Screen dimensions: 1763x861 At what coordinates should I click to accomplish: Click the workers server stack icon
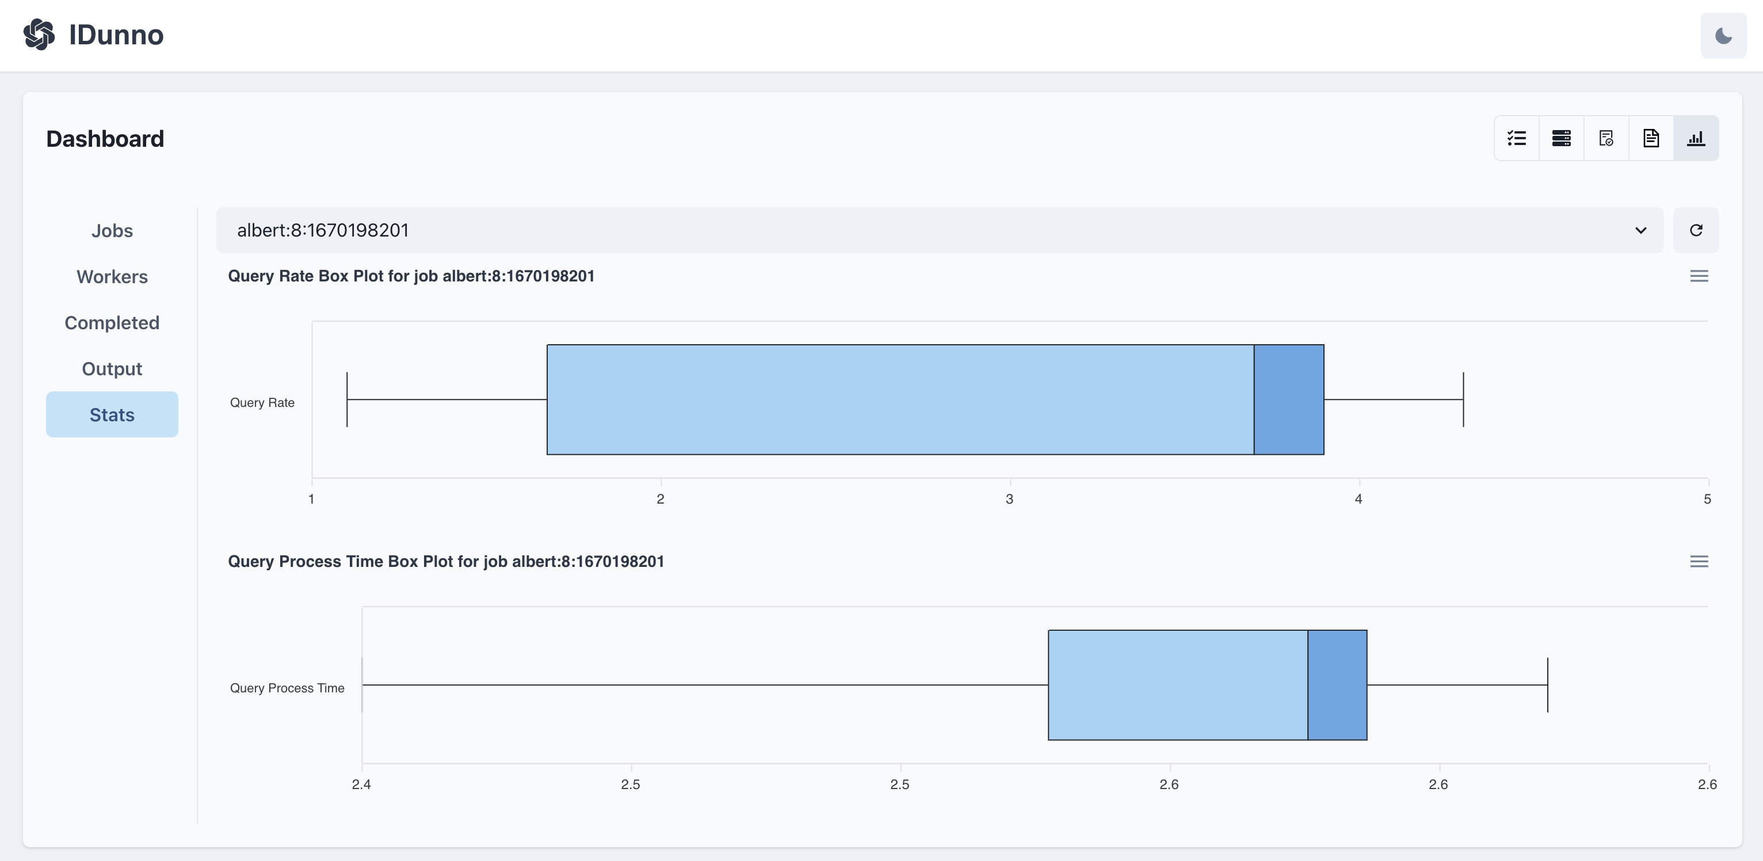pyautogui.click(x=1561, y=138)
